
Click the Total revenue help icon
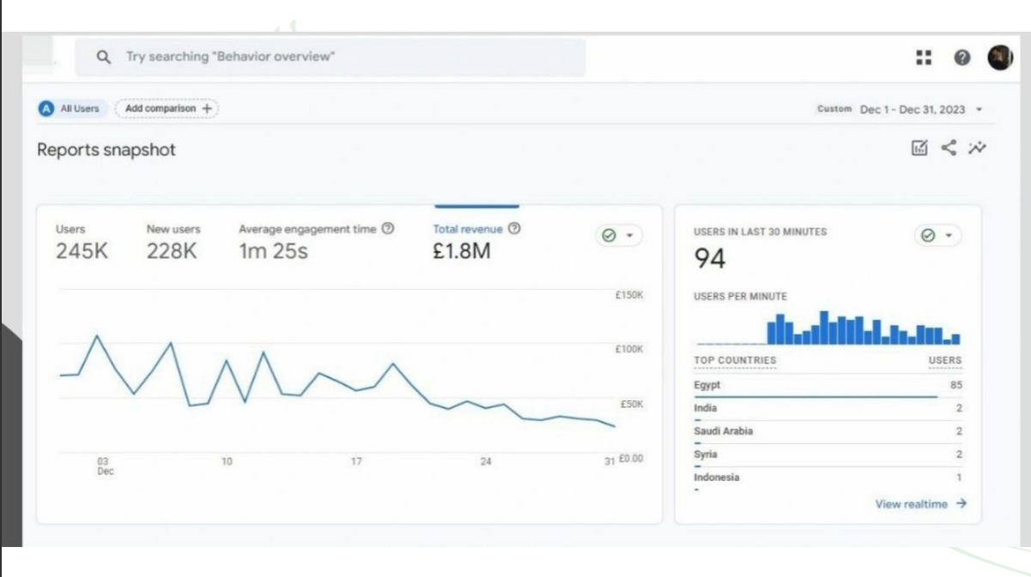tap(514, 229)
